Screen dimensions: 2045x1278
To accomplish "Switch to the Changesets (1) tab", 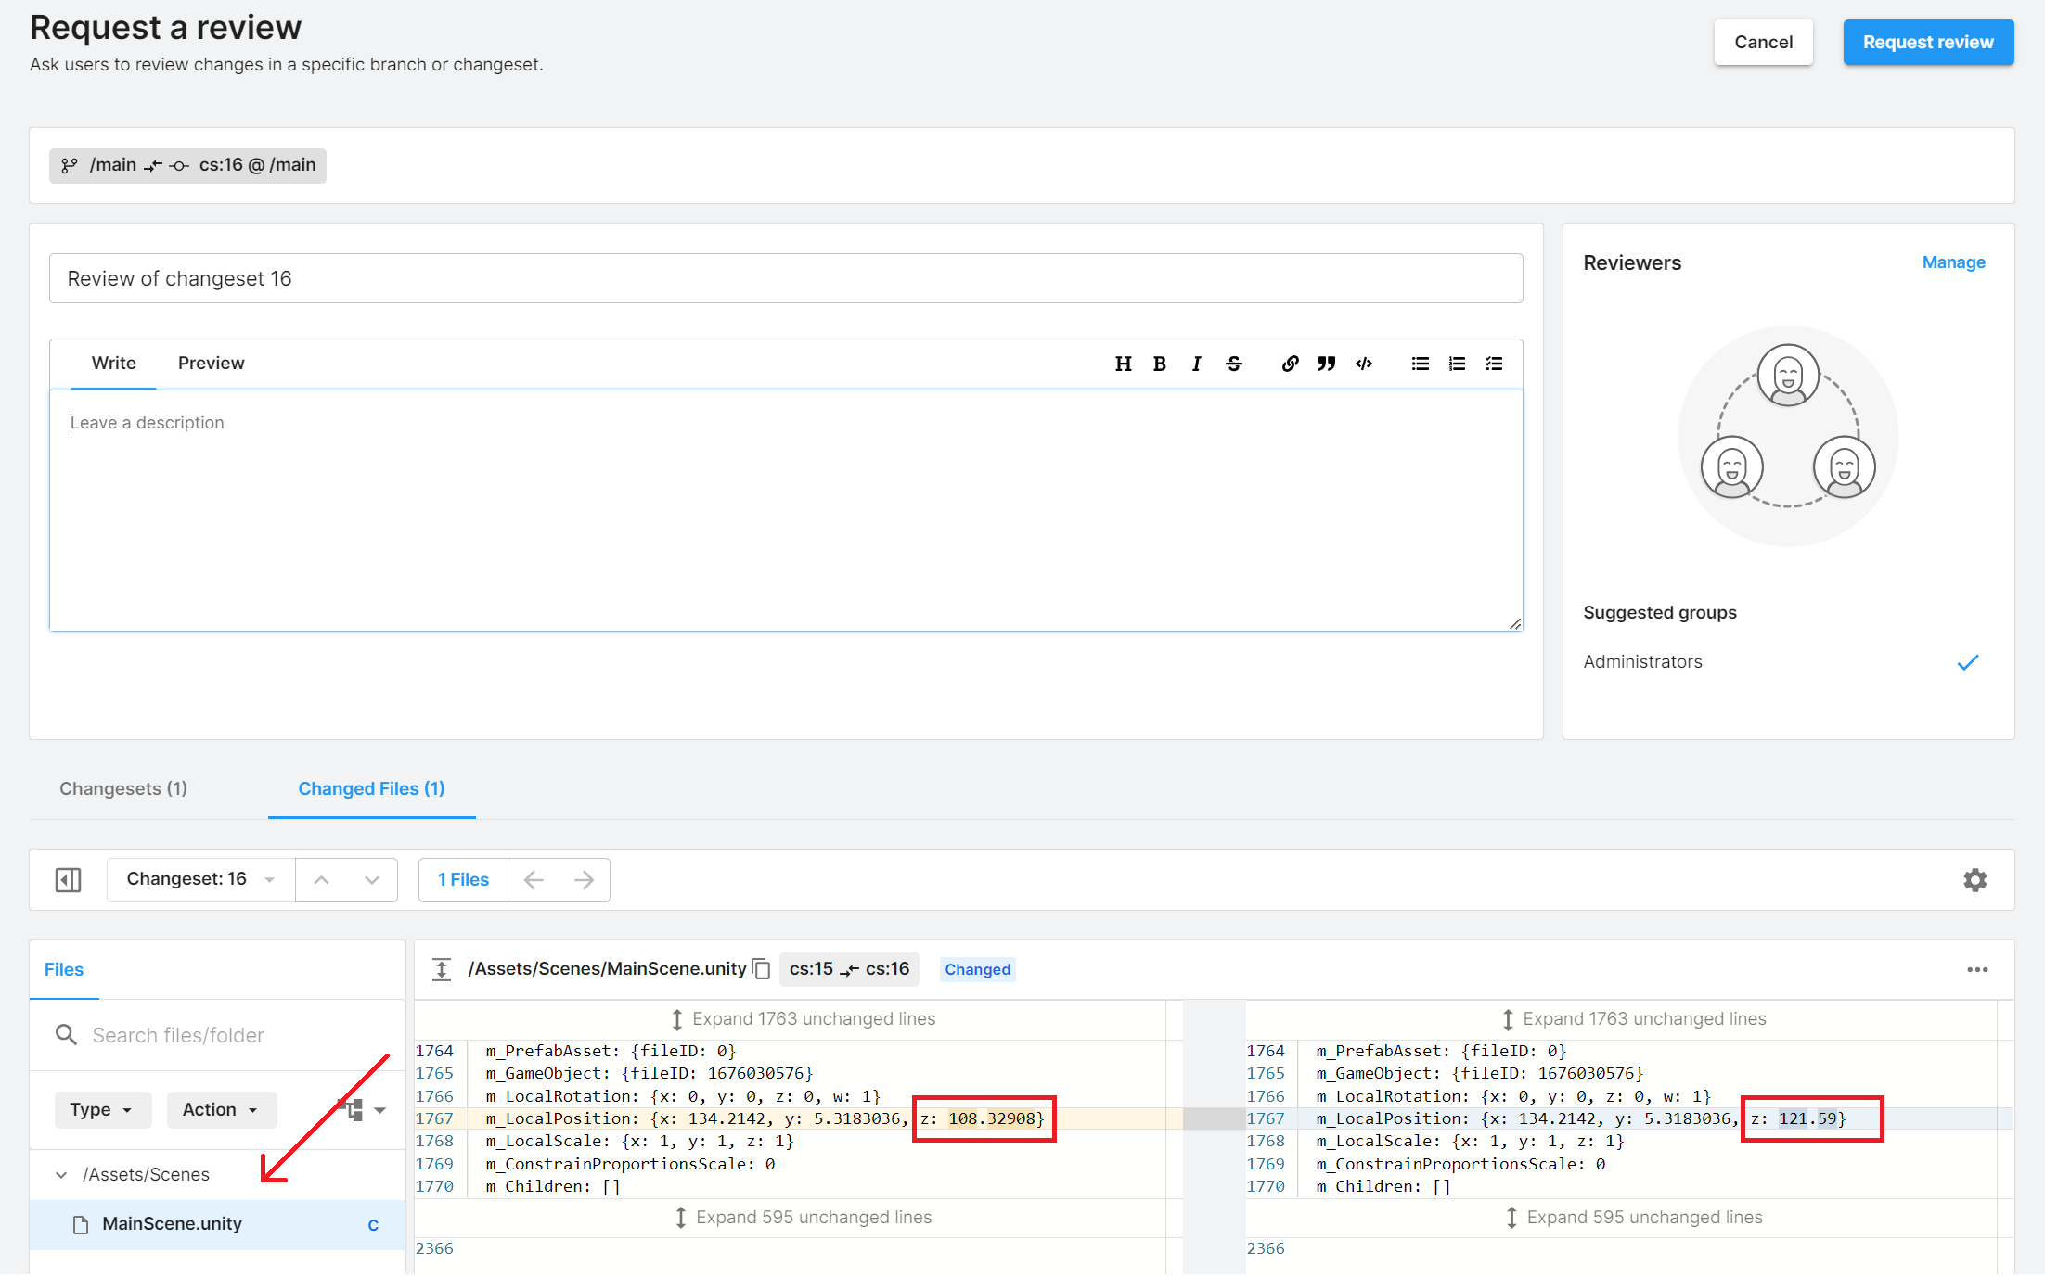I will [x=123, y=788].
